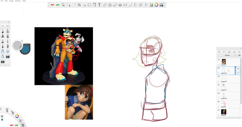Select the Zoom magnifier tool
Viewport: 242px width, 127px height.
[x=63, y=5]
